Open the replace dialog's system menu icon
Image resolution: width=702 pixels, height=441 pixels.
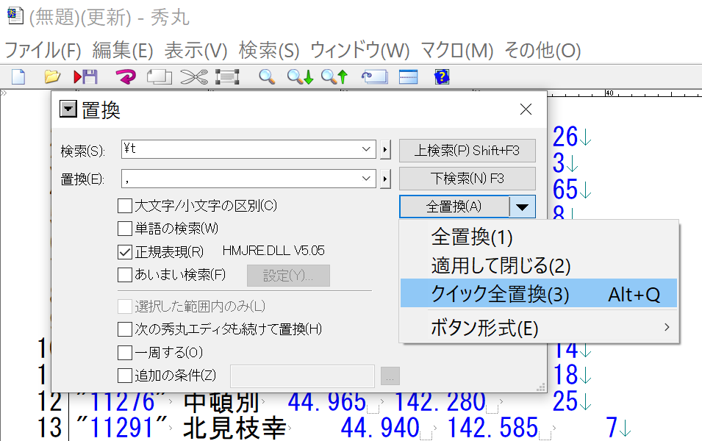68,109
